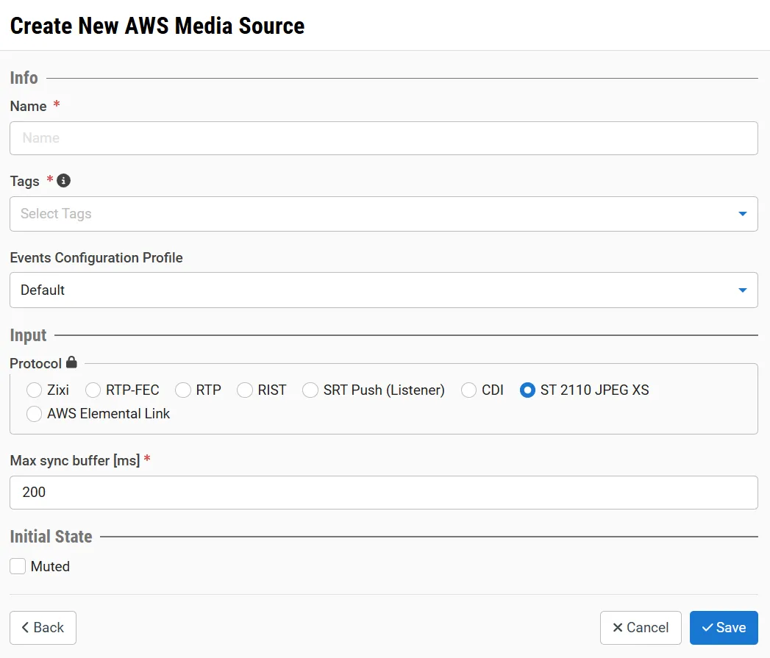Click the Input section heading
This screenshot has width=770, height=658.
pyautogui.click(x=28, y=335)
